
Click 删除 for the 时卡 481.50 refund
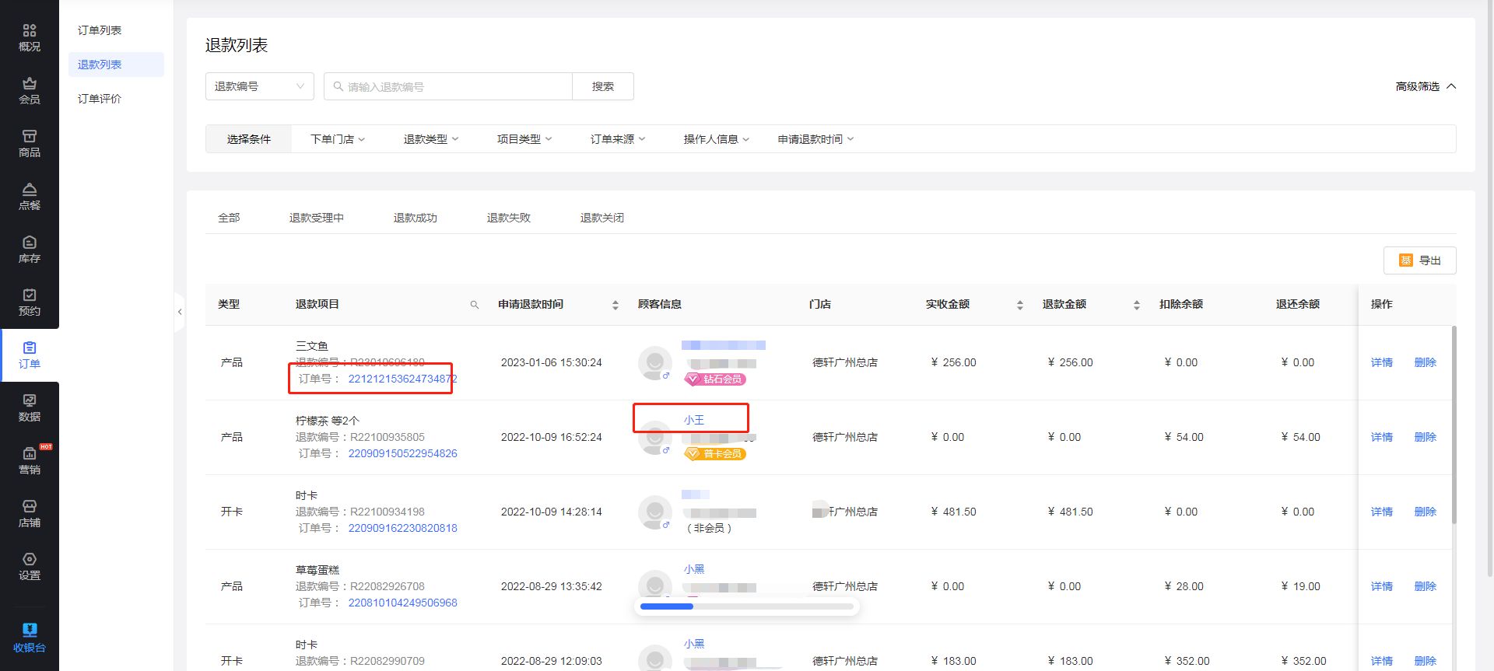pos(1426,512)
